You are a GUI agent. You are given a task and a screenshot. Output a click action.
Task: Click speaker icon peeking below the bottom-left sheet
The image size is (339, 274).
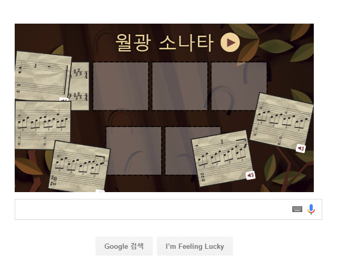coord(100,191)
